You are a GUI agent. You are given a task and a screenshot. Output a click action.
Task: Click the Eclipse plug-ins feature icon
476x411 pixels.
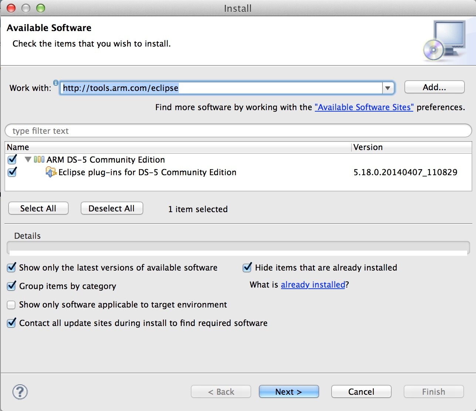click(x=51, y=172)
